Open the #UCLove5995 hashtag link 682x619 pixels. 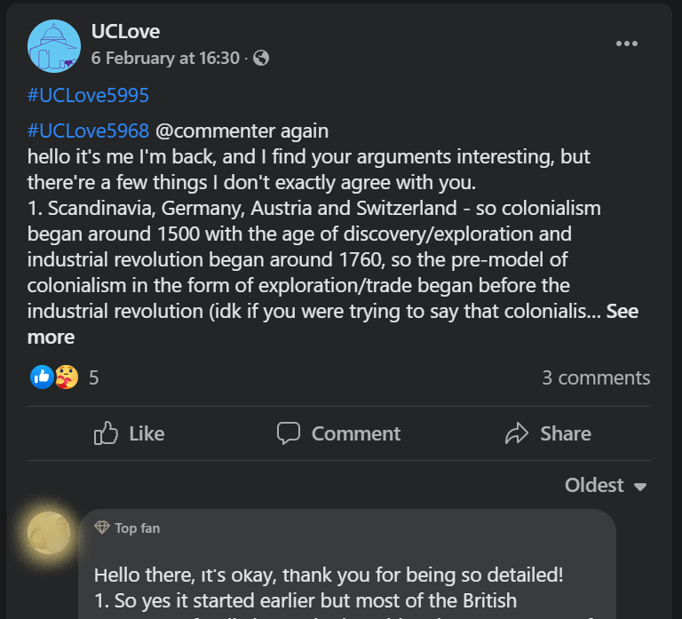pyautogui.click(x=88, y=95)
